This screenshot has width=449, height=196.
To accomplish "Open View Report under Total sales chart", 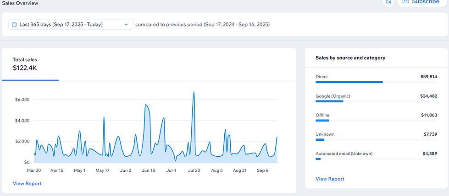I will (x=27, y=184).
